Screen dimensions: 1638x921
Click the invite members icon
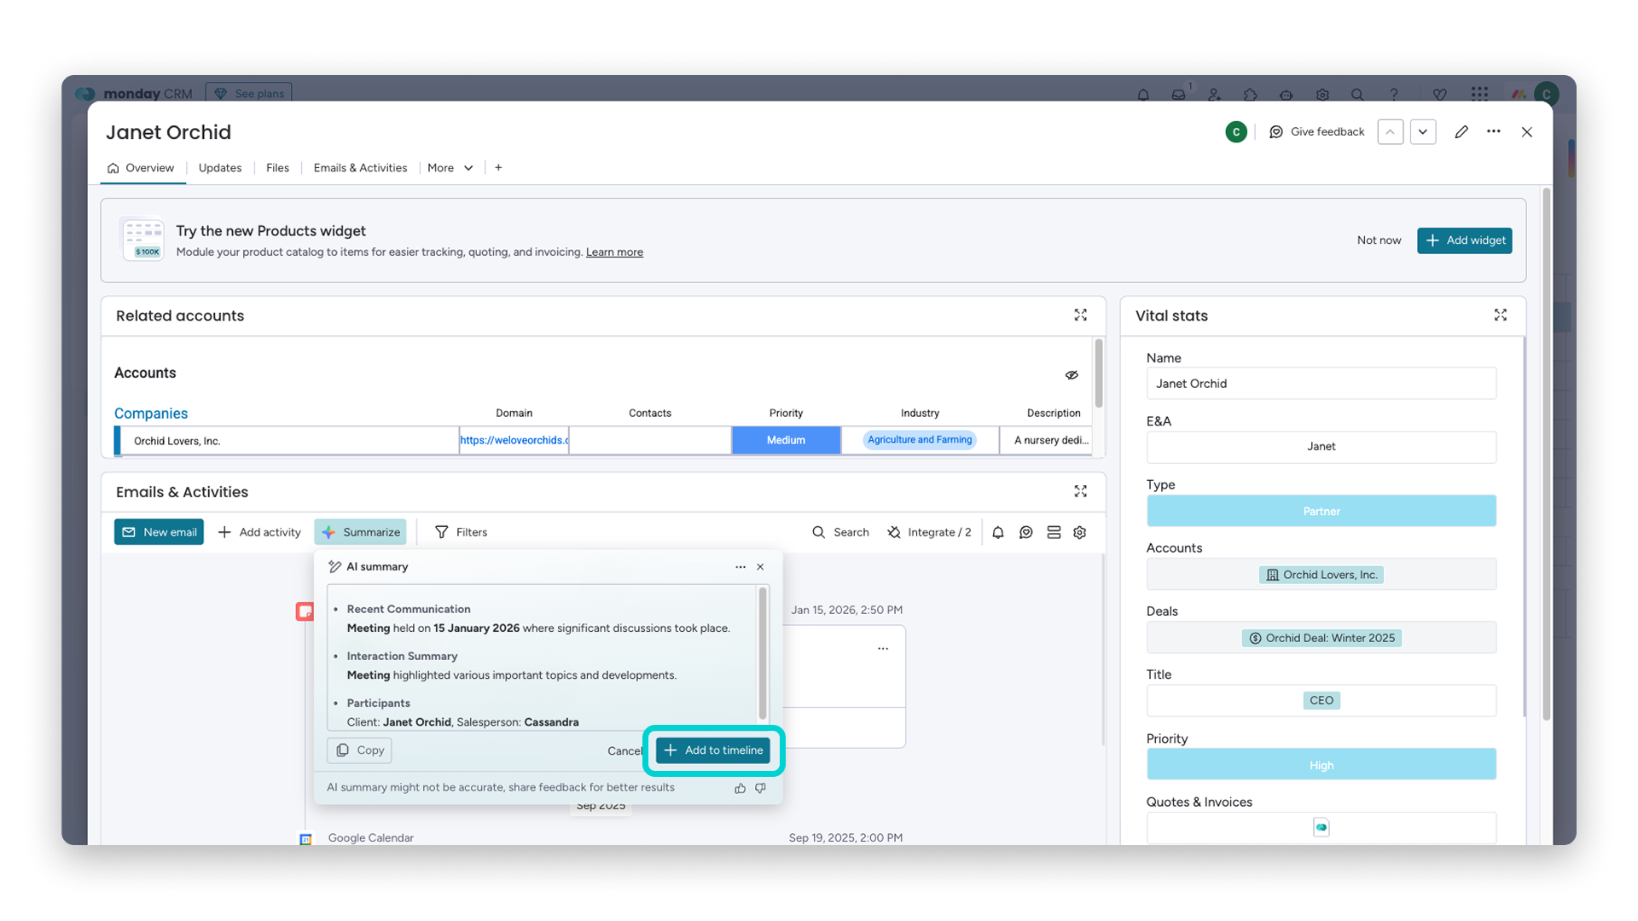point(1215,95)
